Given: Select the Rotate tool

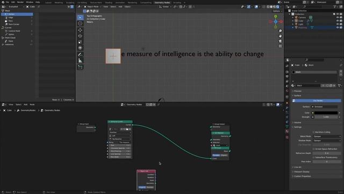Looking at the screenshot, I should 80,36.
